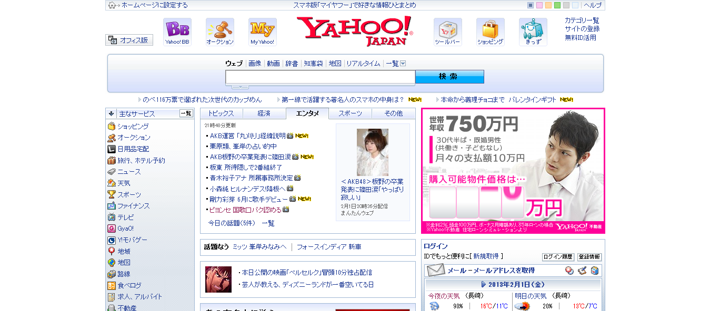
Task: Click the home icon beside ホームページに設定する
Action: (x=112, y=5)
